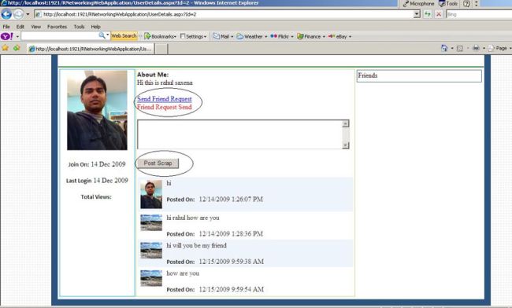Click thumbnail beside 'how are you' scrap
The image size is (512, 308).
click(151, 278)
